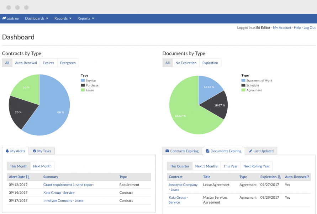
Task: Select the Next Rolling Year tab
Action: click(256, 166)
